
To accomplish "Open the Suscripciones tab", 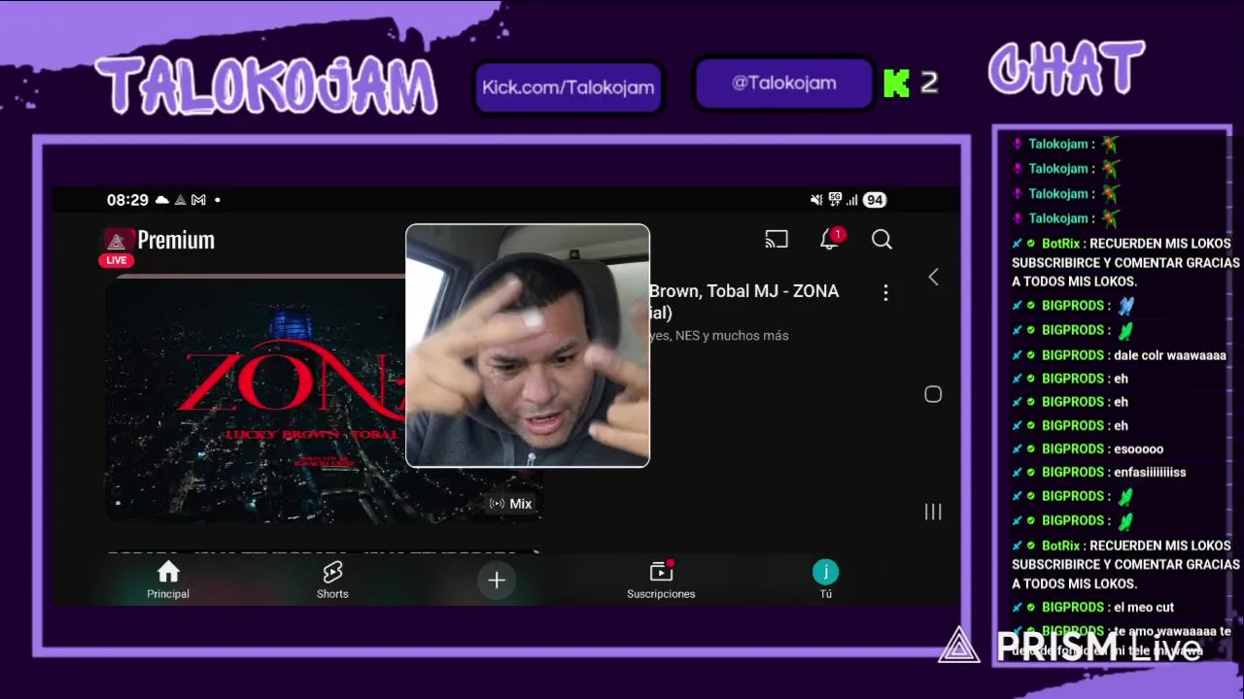I will pyautogui.click(x=661, y=580).
